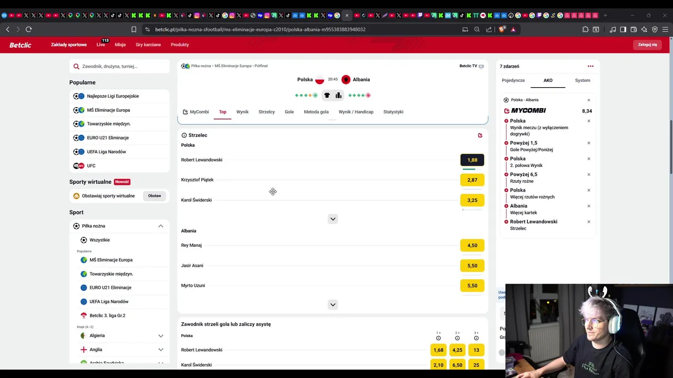Remove Polska Wynik meczu selection
The height and width of the screenshot is (378, 673).
(x=589, y=121)
